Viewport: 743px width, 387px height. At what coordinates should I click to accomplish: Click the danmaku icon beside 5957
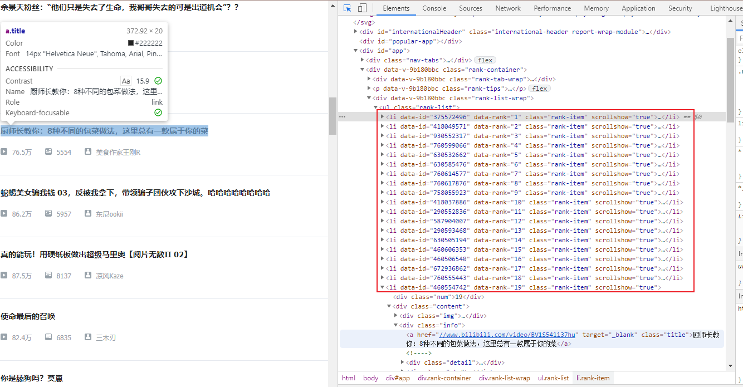48,213
